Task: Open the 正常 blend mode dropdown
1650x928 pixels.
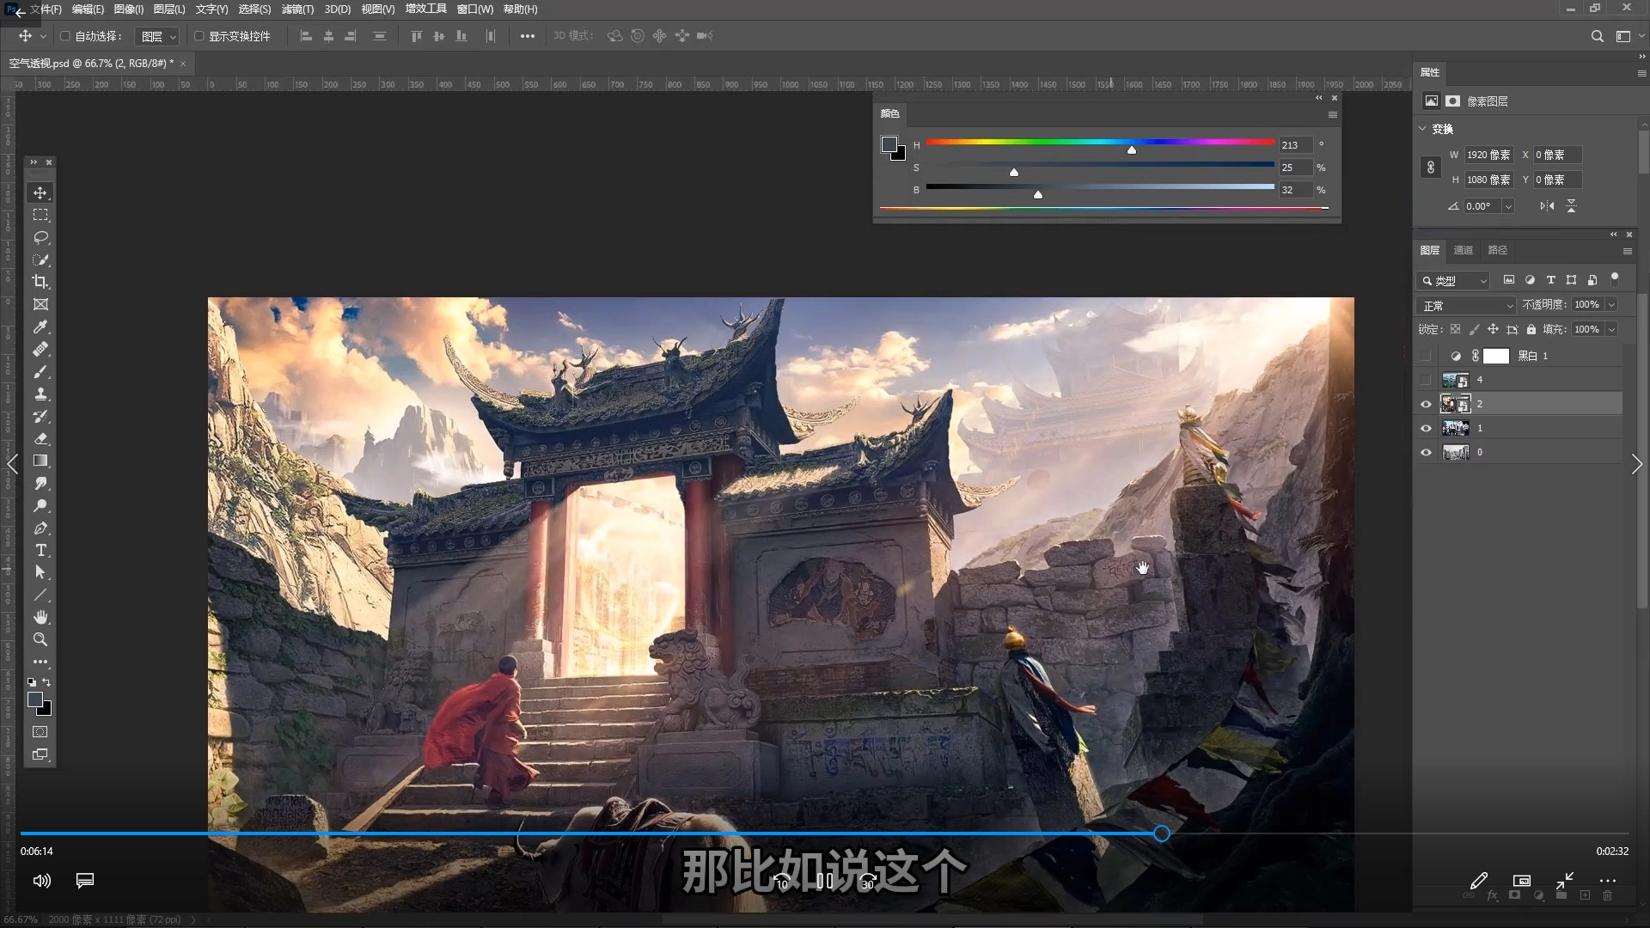Action: point(1467,306)
